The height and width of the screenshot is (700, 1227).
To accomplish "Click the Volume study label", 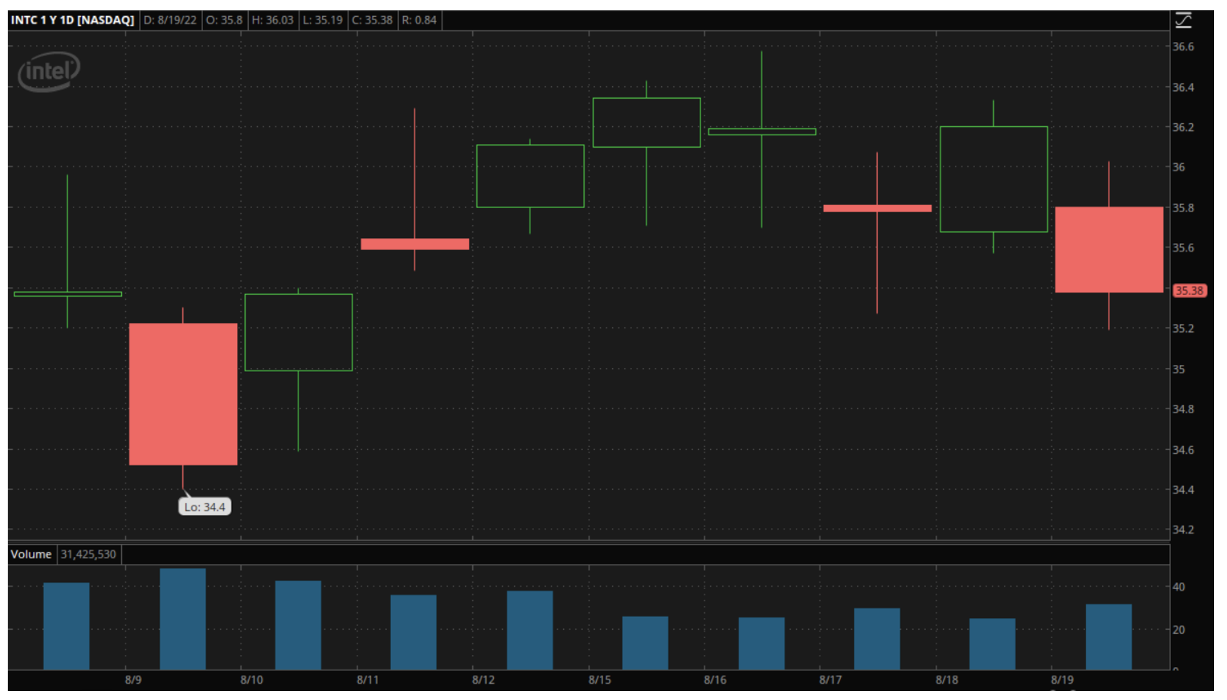I will (31, 554).
